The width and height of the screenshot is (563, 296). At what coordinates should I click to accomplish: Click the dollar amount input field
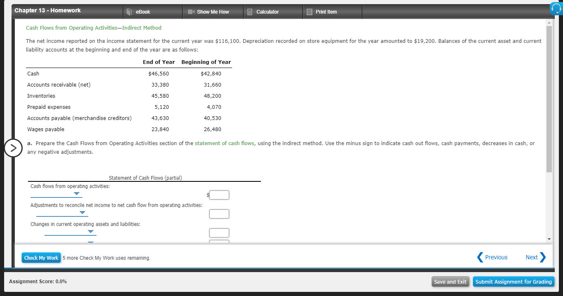coord(219,195)
